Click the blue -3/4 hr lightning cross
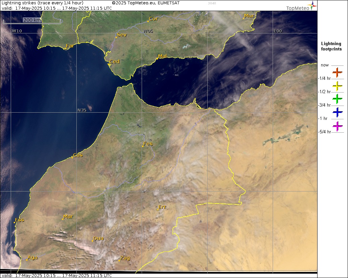This screenshot has width=348, height=278. [x=337, y=113]
